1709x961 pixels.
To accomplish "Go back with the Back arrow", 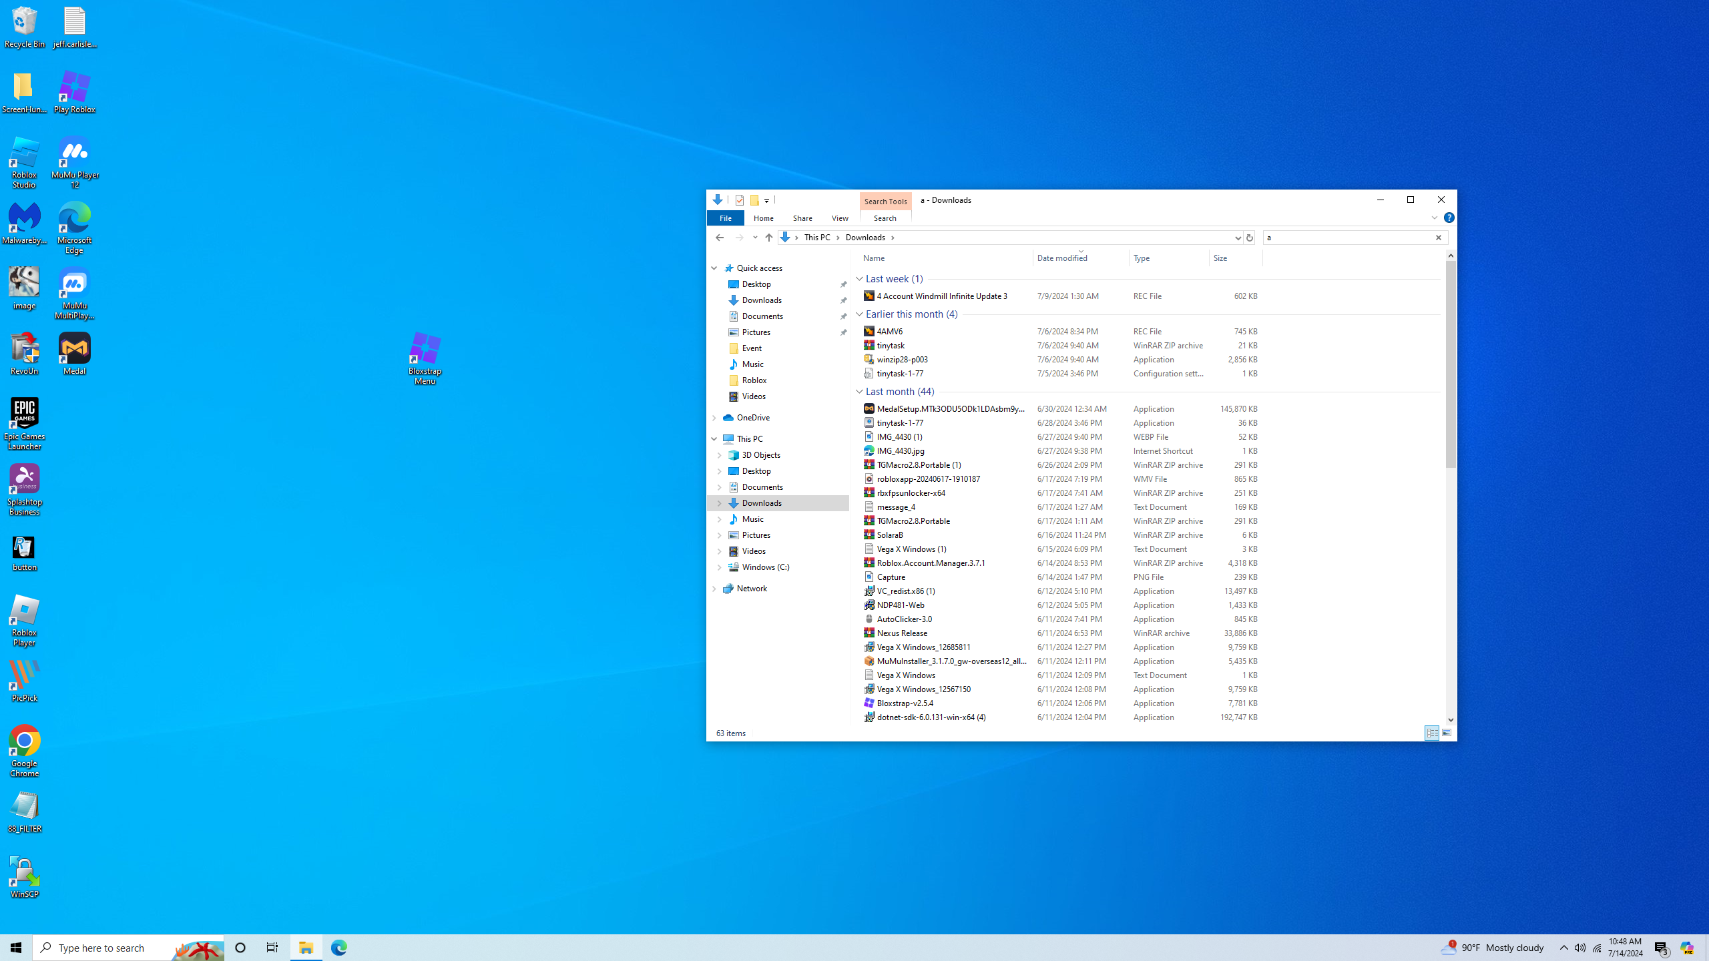I will (x=719, y=238).
